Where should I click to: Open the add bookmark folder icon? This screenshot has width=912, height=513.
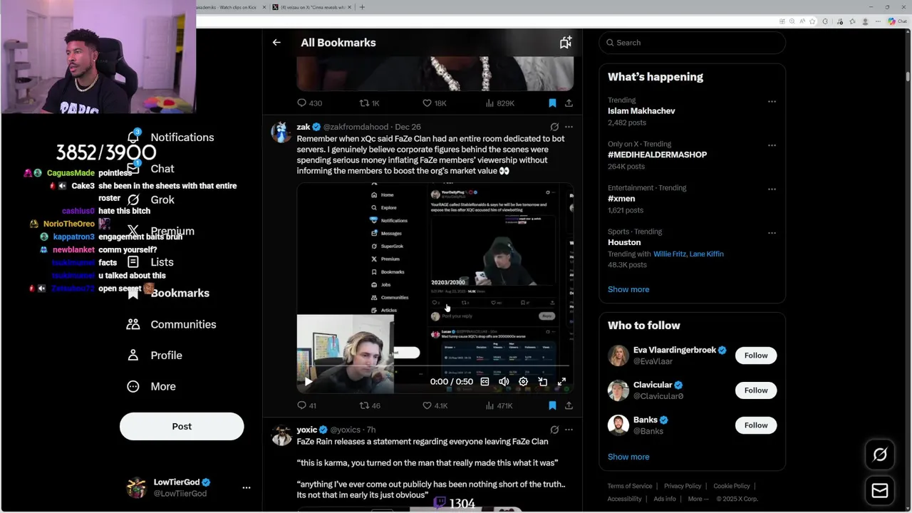pyautogui.click(x=565, y=43)
